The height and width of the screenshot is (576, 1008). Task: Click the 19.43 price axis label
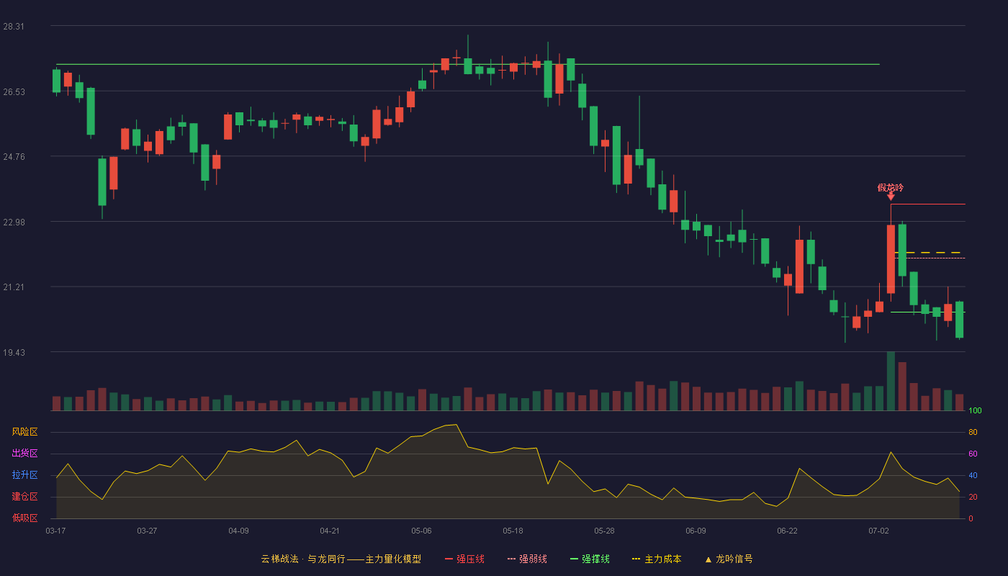pos(14,353)
